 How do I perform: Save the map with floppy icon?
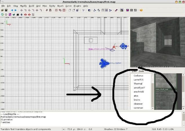(6, 10)
